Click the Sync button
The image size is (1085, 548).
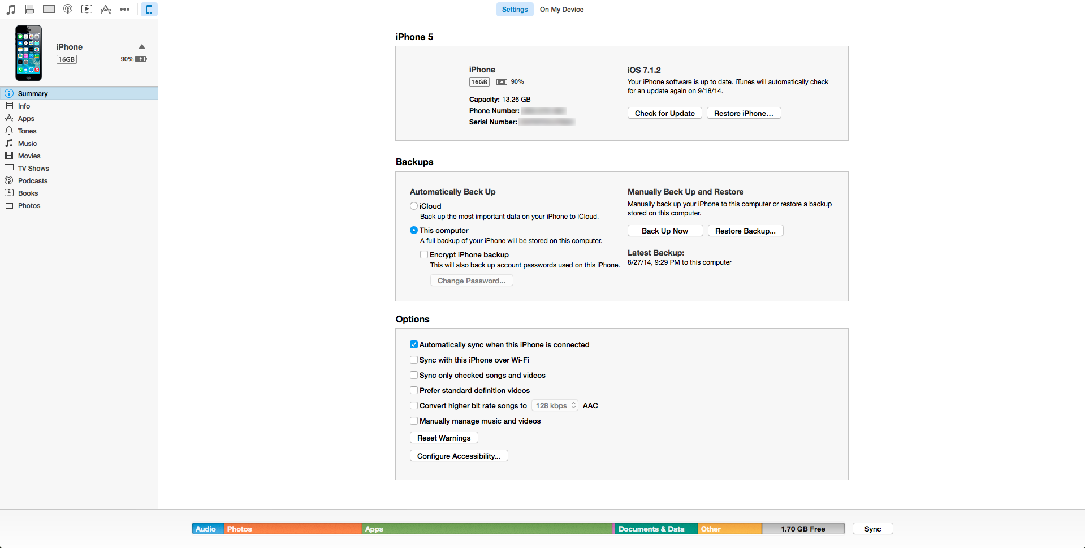872,529
